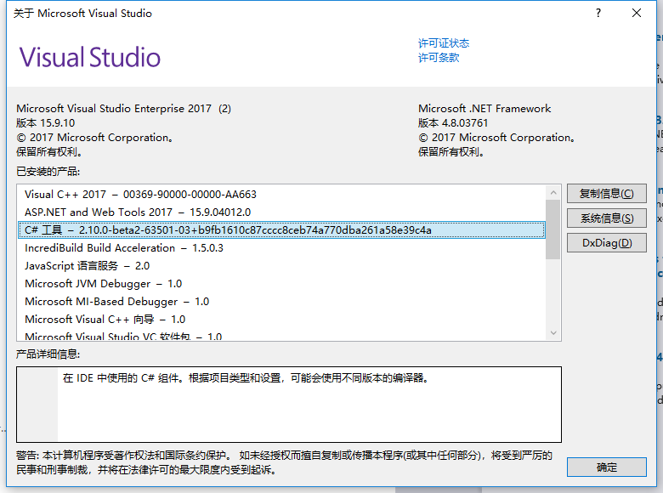Select Microsoft Visual Studio VC 软件包 row
This screenshot has width=663, height=493.
tap(281, 336)
